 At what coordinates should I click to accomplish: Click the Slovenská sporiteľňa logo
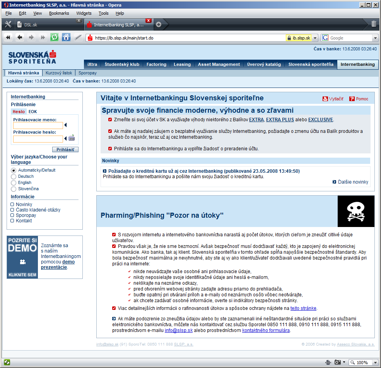point(32,57)
